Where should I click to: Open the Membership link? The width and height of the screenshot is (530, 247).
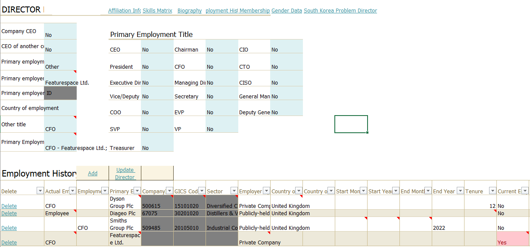click(255, 11)
